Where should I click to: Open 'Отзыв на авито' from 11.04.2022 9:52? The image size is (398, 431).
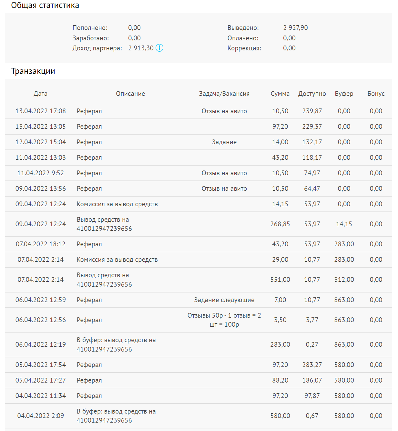point(224,173)
